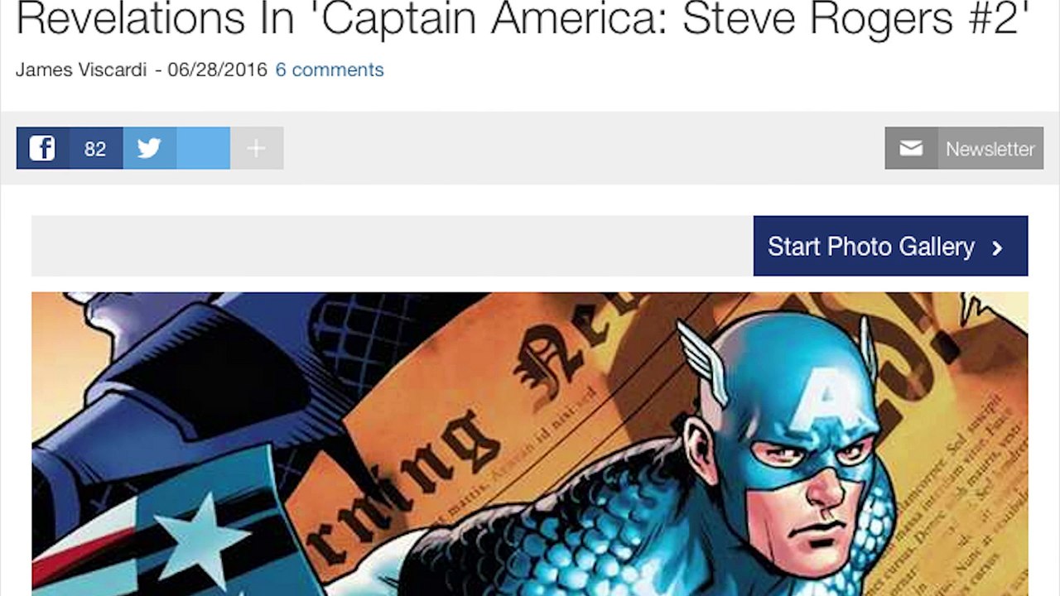Click the chevron arrow on Start Photo Gallery
This screenshot has height=596, width=1060.
[997, 248]
